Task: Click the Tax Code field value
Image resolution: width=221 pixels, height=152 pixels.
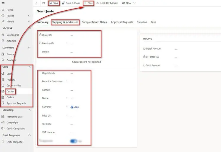Action: pyautogui.click(x=72, y=125)
